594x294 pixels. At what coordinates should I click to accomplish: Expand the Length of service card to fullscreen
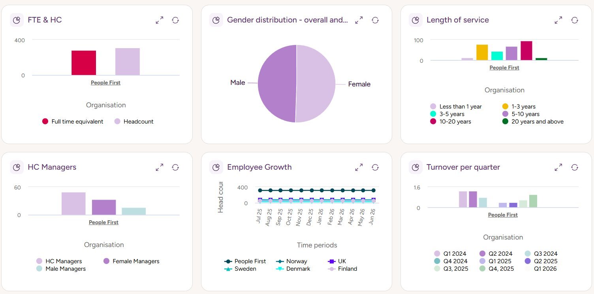[558, 20]
